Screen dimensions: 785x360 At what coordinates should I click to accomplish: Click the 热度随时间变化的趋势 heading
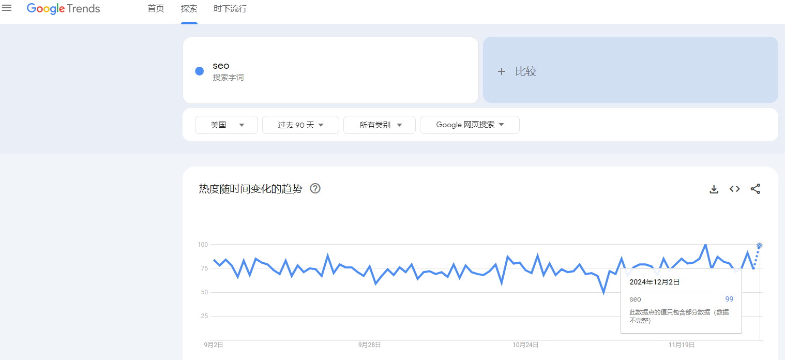pos(250,189)
